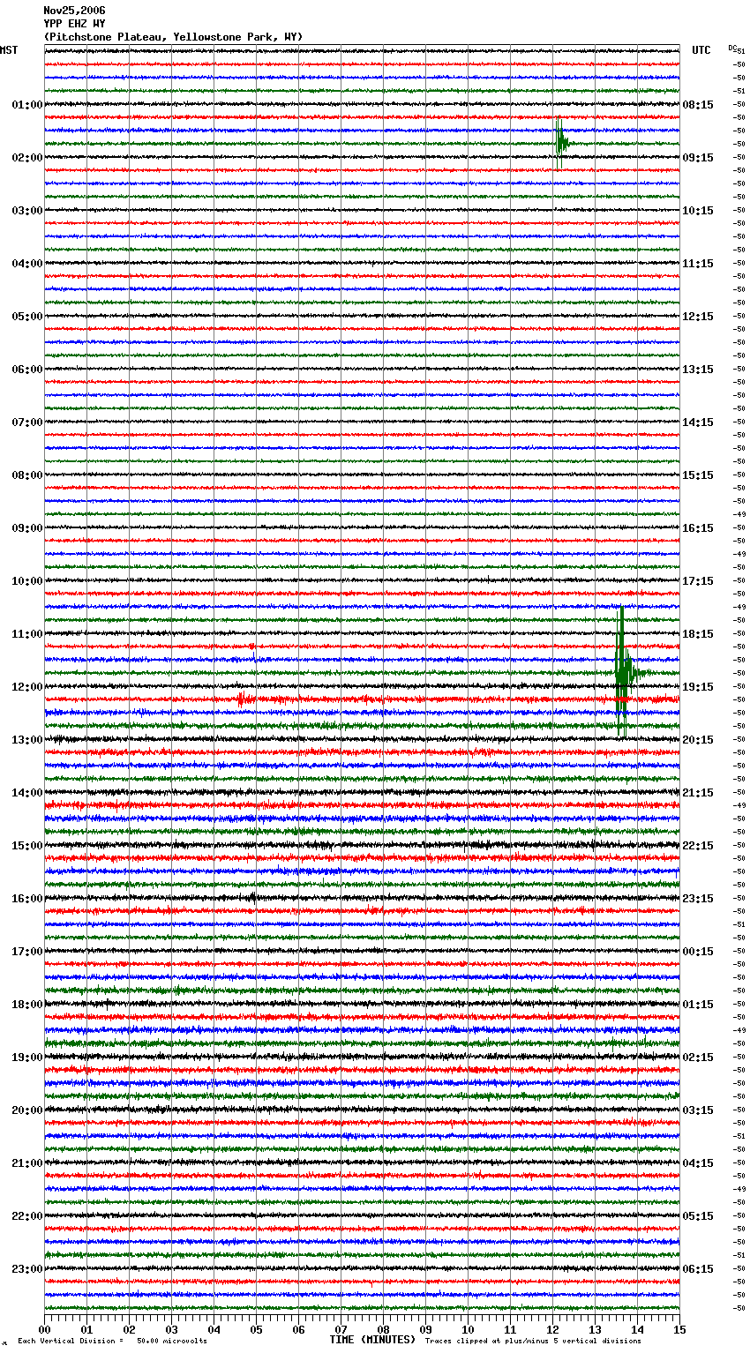Click the 04:15 UTC time label

point(698,1163)
